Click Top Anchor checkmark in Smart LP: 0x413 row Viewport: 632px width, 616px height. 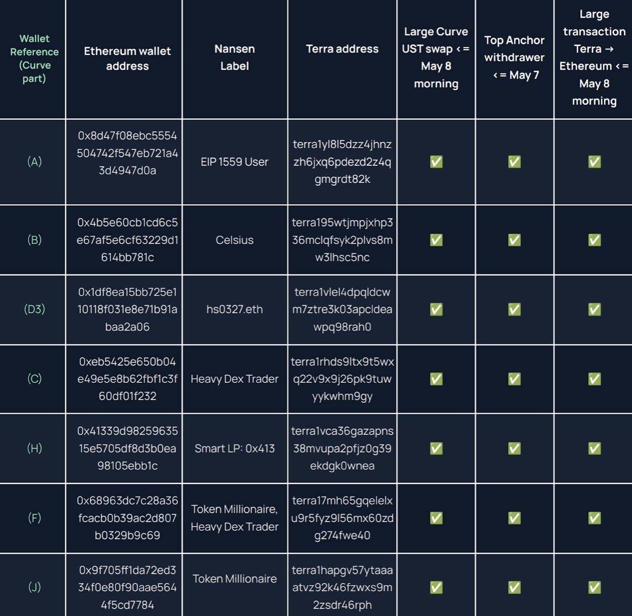click(x=515, y=449)
